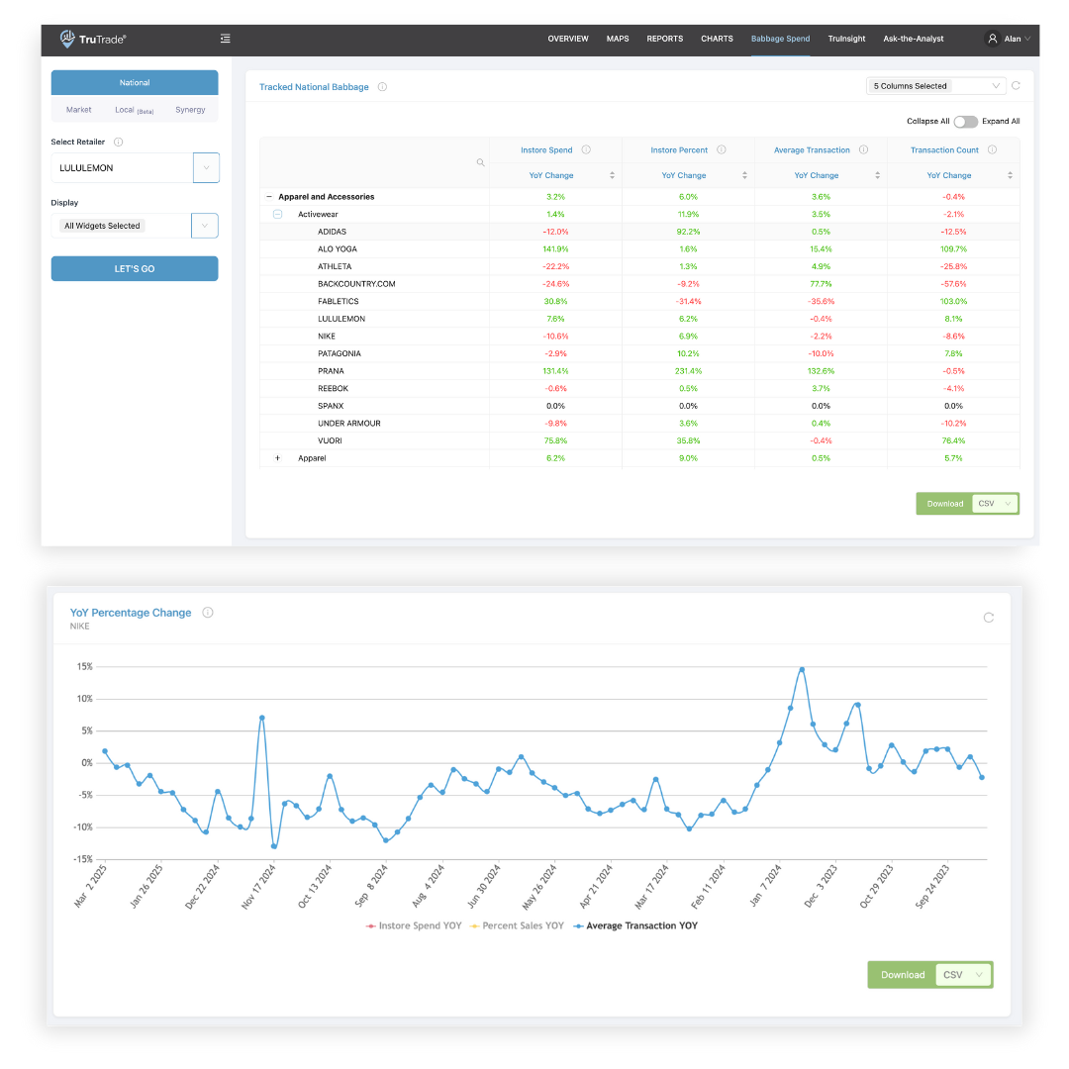Click info icon next to Average Transaction
Screen dimensions: 1069x1069
(x=864, y=150)
